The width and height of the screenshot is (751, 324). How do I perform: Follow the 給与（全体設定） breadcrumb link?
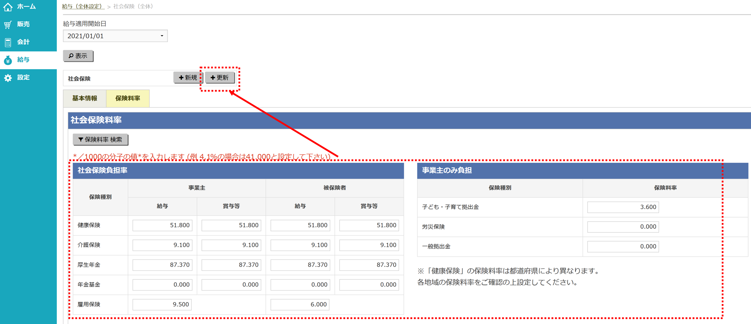(x=83, y=6)
